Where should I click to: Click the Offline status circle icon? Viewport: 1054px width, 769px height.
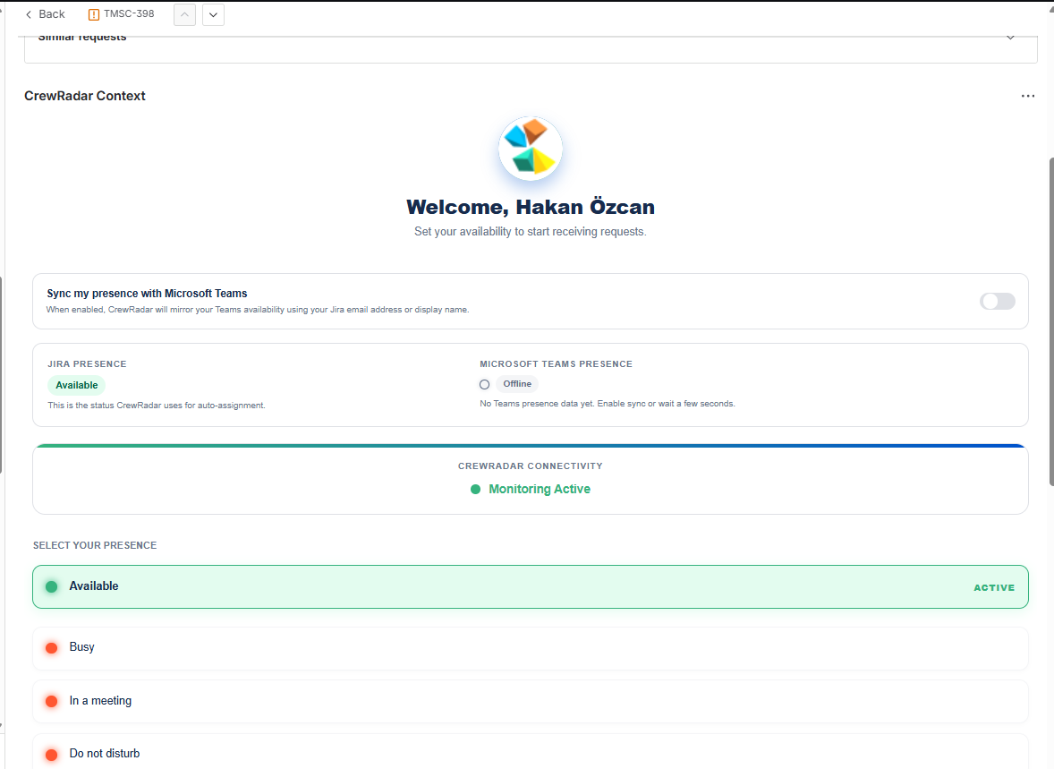point(485,385)
